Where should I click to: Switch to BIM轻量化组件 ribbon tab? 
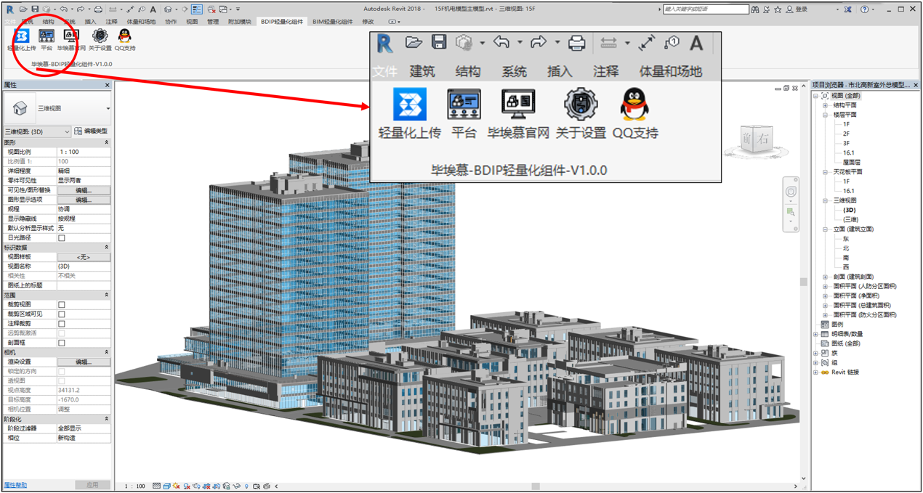(x=333, y=22)
